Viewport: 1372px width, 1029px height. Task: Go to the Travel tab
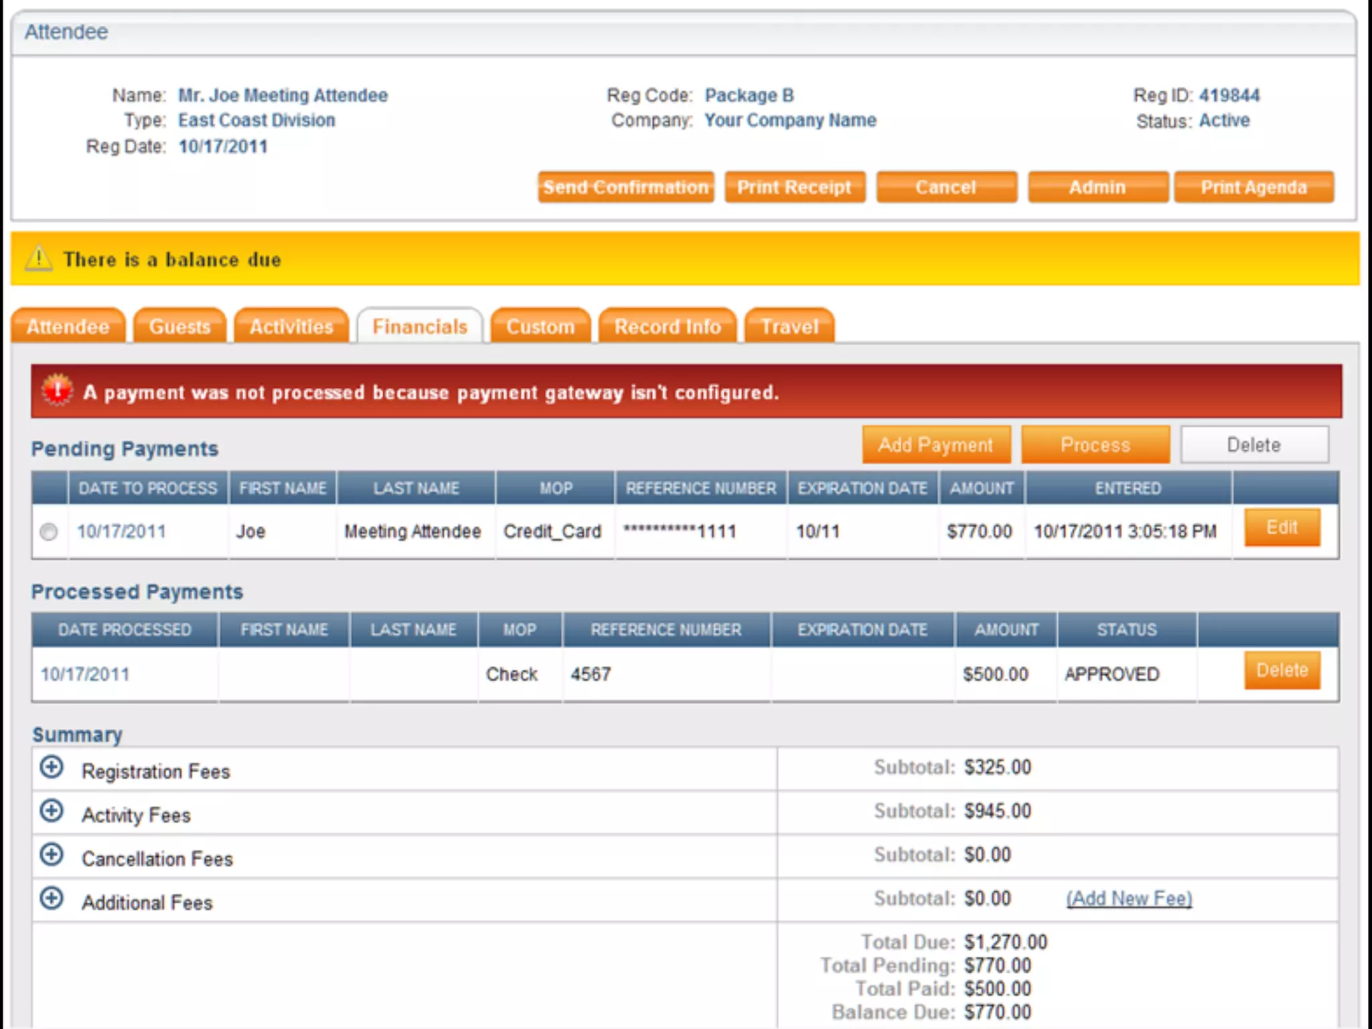[x=789, y=327]
